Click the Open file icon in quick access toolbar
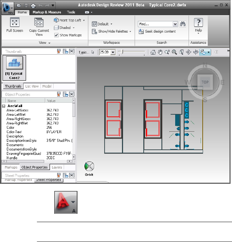This screenshot has height=242, width=232. tap(19, 5)
